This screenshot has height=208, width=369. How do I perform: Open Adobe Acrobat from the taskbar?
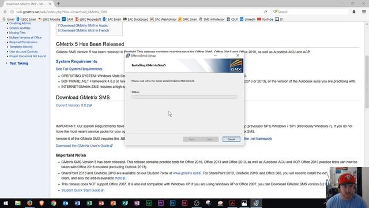click(232, 203)
